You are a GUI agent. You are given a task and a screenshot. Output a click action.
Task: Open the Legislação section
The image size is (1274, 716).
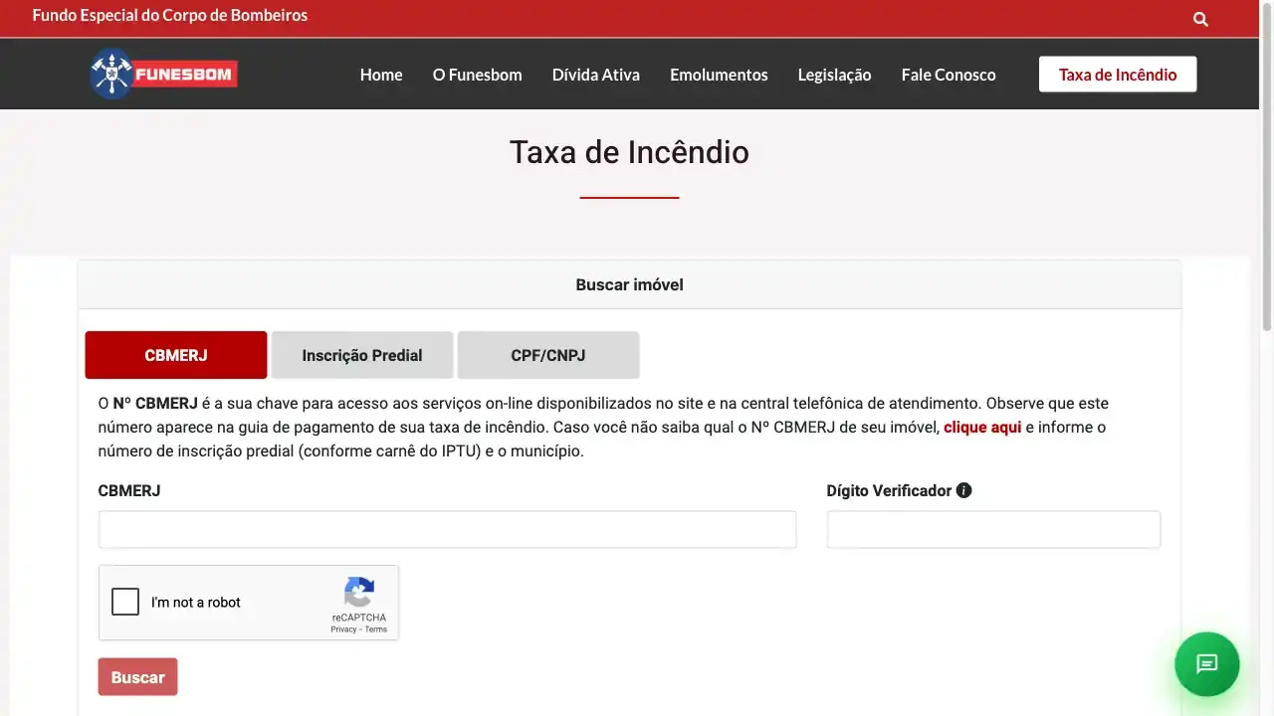(834, 75)
